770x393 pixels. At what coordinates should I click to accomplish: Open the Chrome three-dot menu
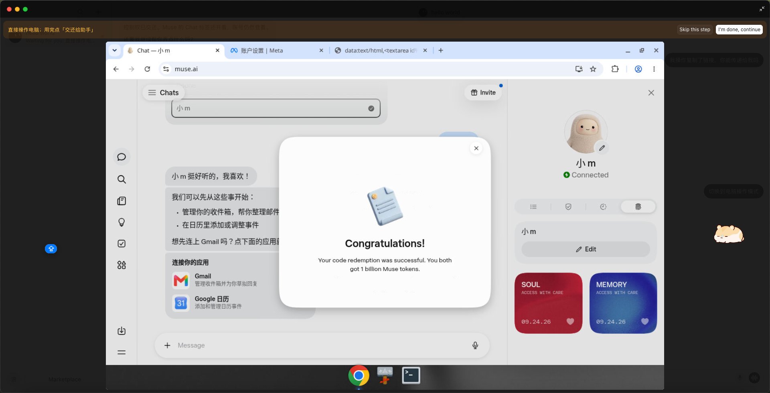[654, 69]
